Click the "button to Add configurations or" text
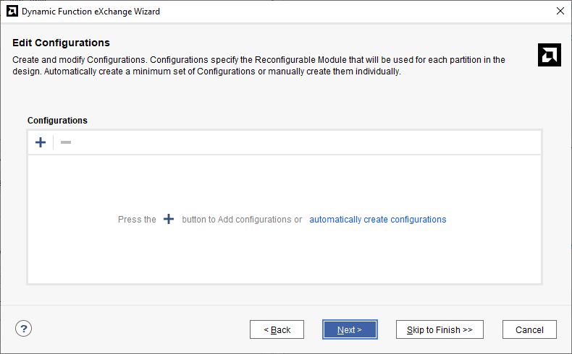This screenshot has height=354, width=572. click(242, 220)
